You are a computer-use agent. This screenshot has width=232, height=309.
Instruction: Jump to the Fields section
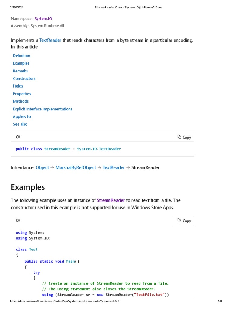click(x=18, y=86)
